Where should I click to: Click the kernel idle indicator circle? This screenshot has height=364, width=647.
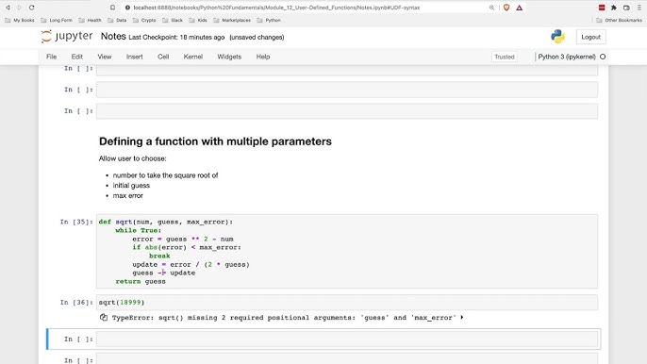tap(603, 57)
